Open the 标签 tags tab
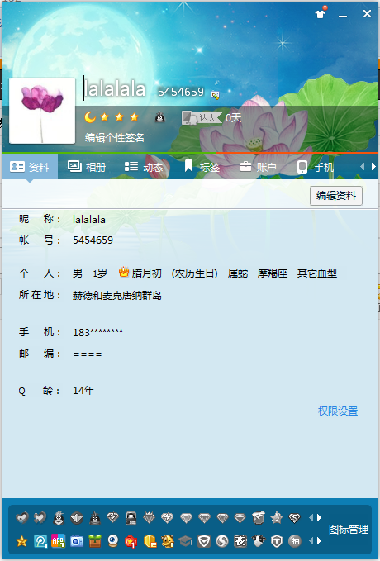Viewport: 380px width, 561px height. pos(202,167)
